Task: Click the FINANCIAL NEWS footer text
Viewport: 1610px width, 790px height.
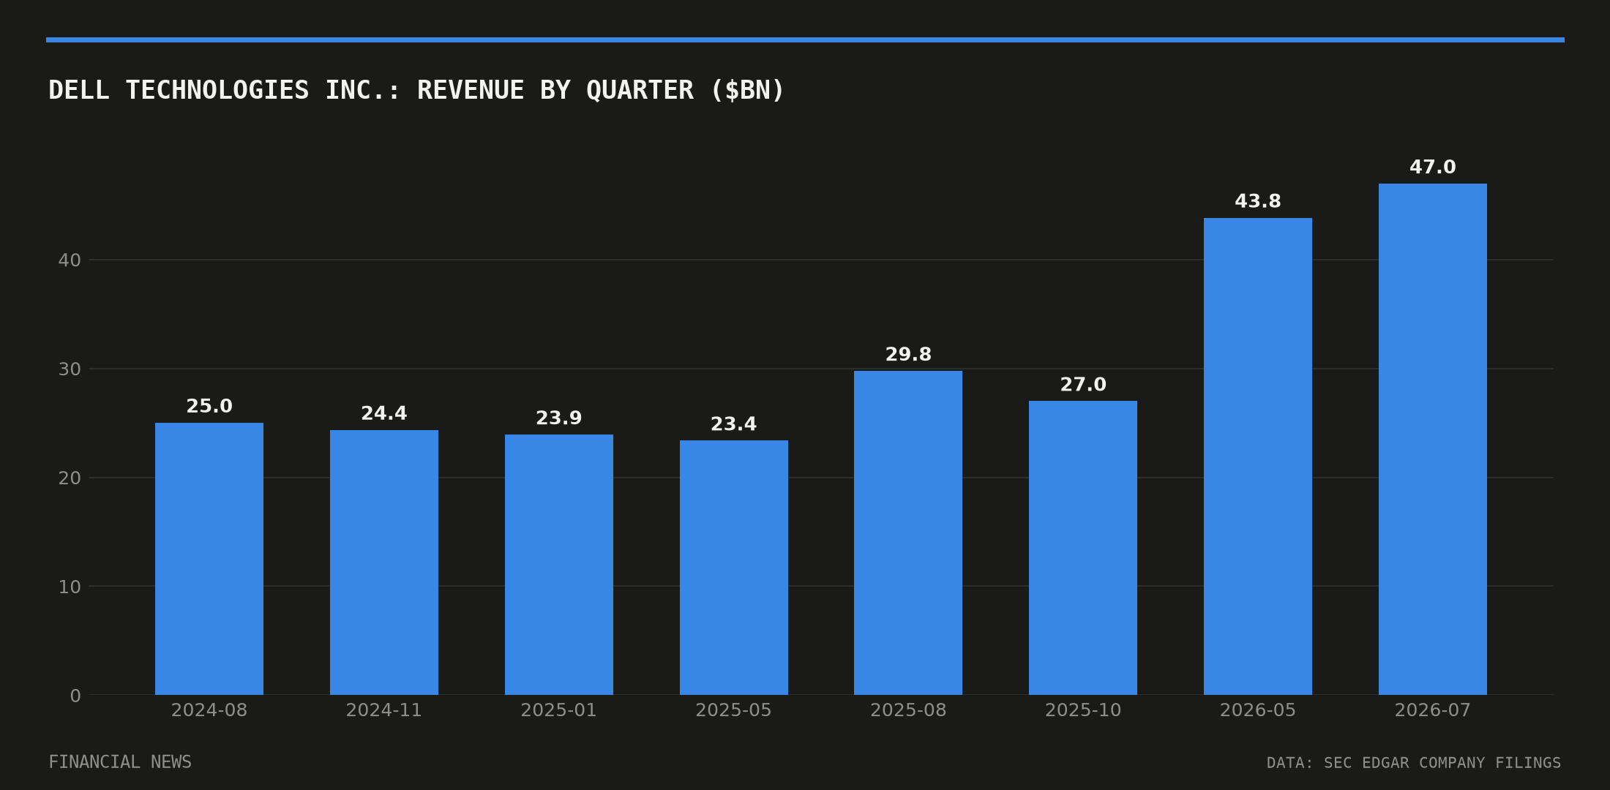Action: point(120,762)
